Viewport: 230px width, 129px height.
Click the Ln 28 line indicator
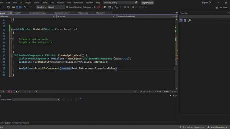tap(142, 91)
